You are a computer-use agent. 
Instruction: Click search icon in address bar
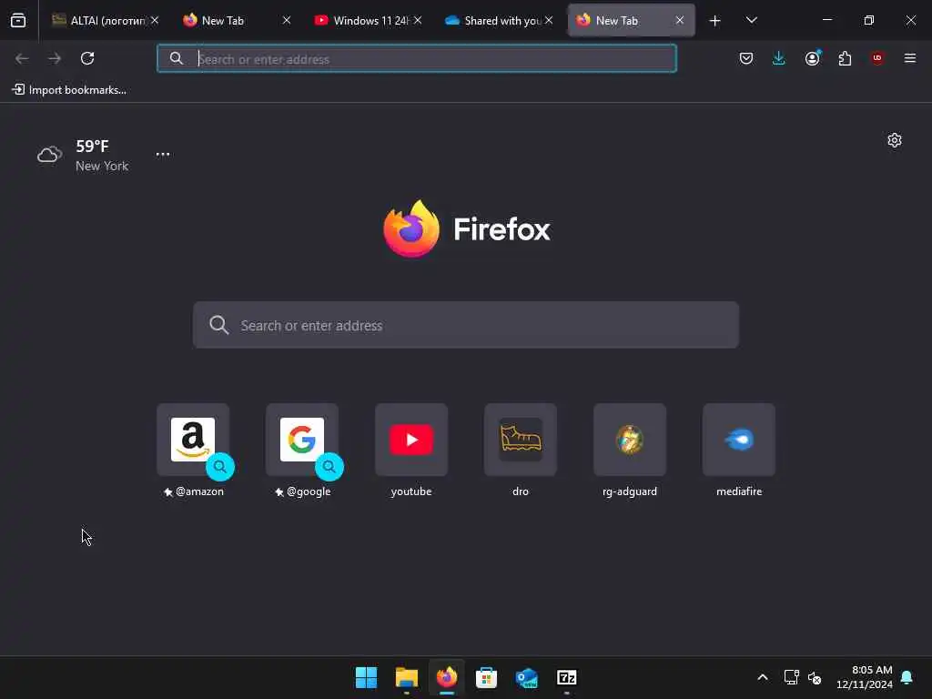177,58
